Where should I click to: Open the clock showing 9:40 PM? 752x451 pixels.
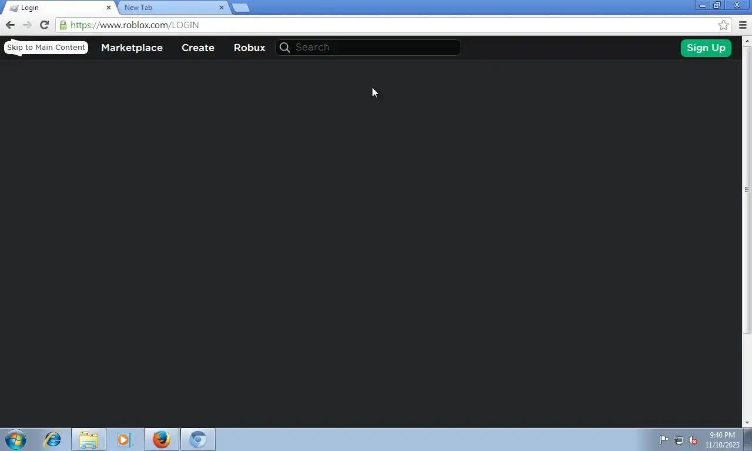tap(722, 440)
